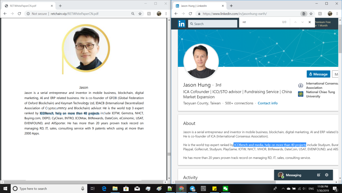The height and width of the screenshot is (193, 342).
Task: Click find-in-page icon in LinkedIn address bar
Action: click(304, 14)
